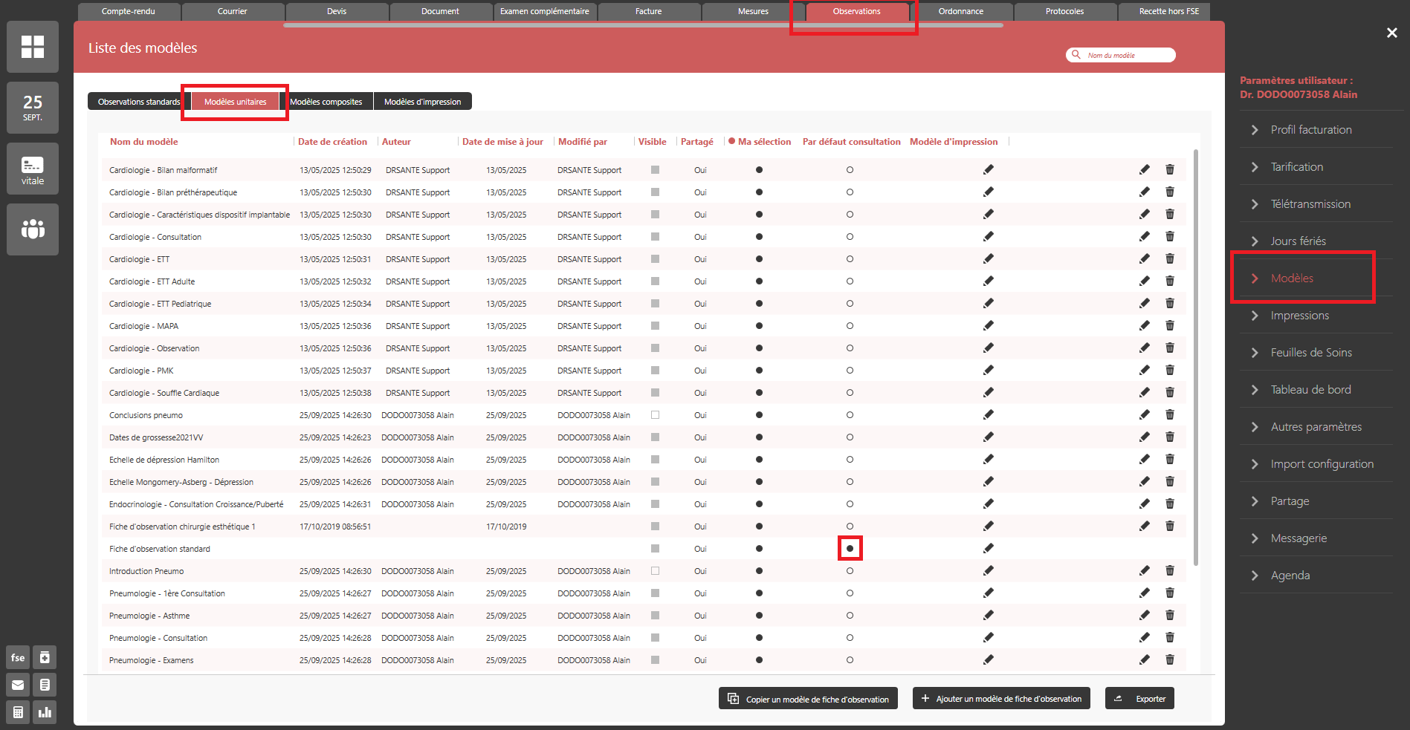Edit the Pneumologie - Asthme model

(1144, 616)
